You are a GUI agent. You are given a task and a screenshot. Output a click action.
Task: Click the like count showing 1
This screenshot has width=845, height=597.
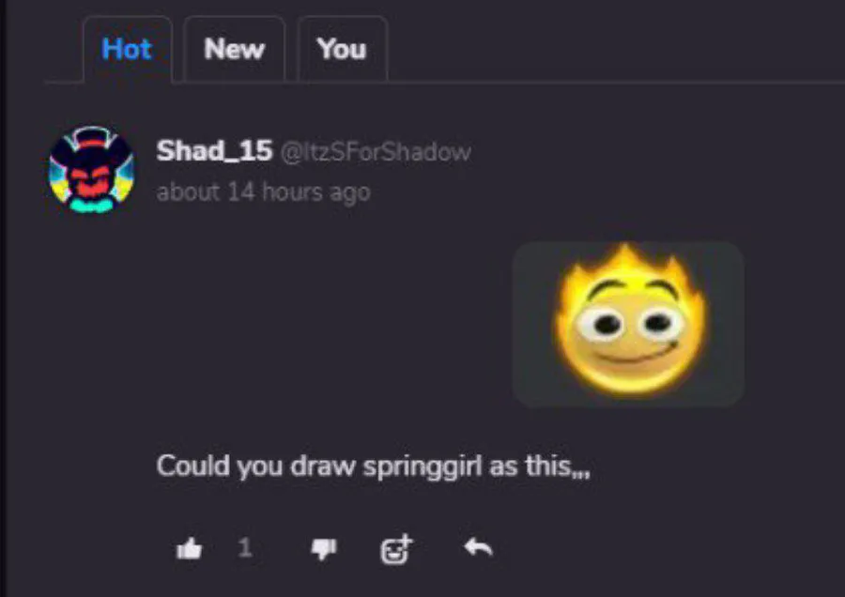click(x=245, y=548)
